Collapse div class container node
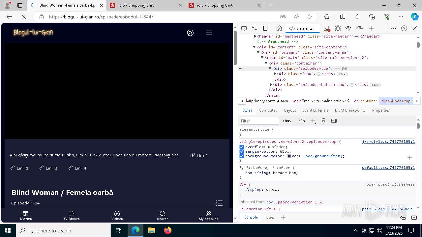The width and height of the screenshot is (422, 237). (x=266, y=63)
